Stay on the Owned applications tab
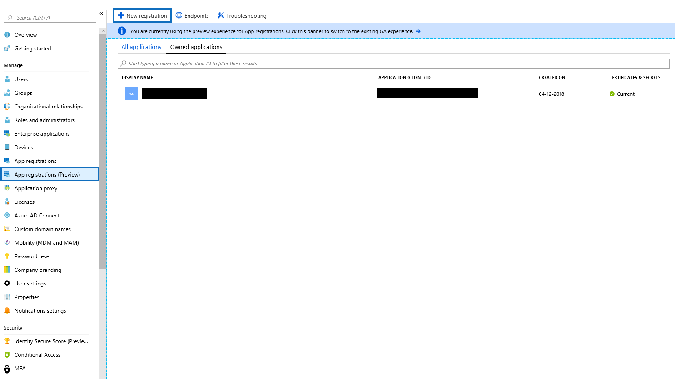This screenshot has height=379, width=675. (x=196, y=47)
